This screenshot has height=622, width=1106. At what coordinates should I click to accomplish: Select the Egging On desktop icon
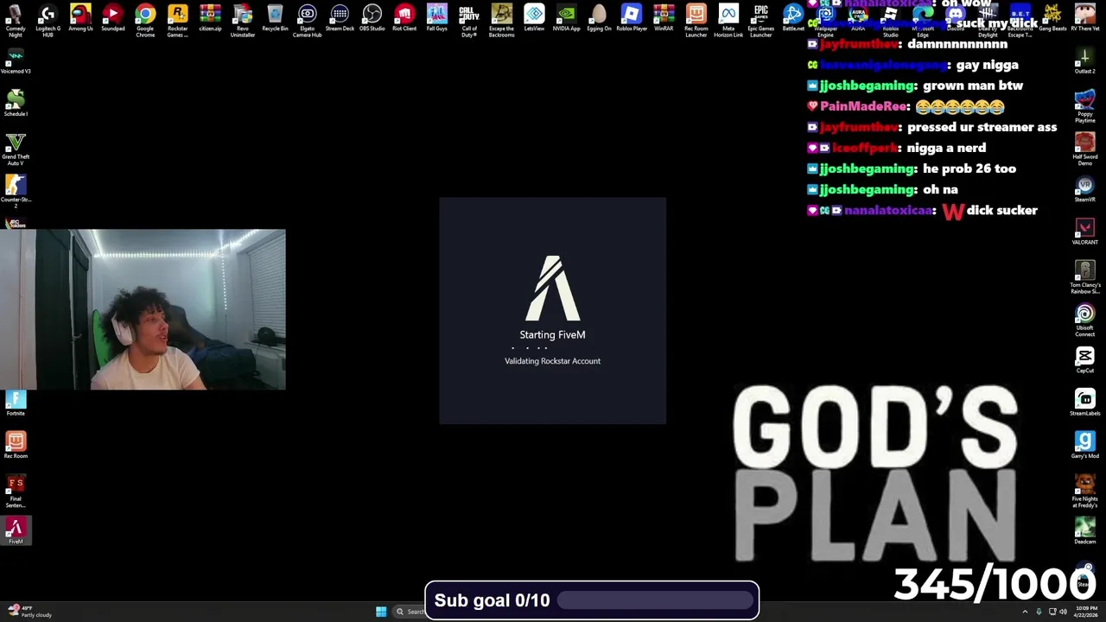click(x=599, y=18)
